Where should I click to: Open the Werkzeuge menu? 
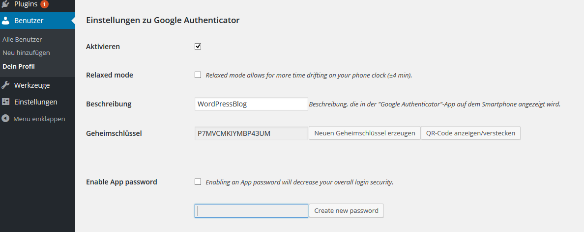coord(32,85)
